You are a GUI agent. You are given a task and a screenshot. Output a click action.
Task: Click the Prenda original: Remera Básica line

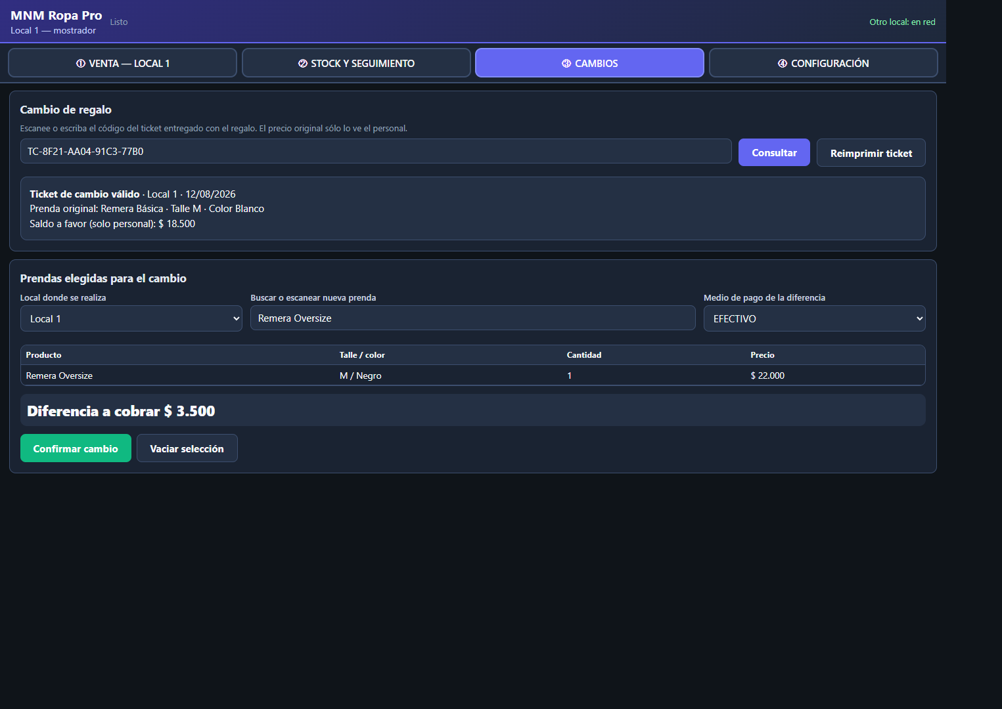[x=147, y=208]
